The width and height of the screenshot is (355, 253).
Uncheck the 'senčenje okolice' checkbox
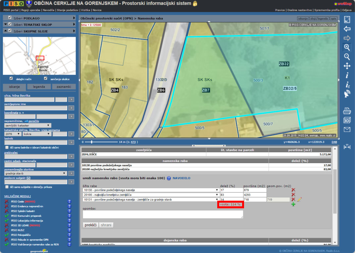(46, 78)
